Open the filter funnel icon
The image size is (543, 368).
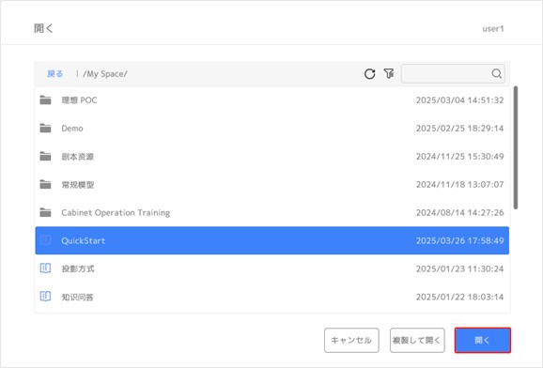click(389, 73)
